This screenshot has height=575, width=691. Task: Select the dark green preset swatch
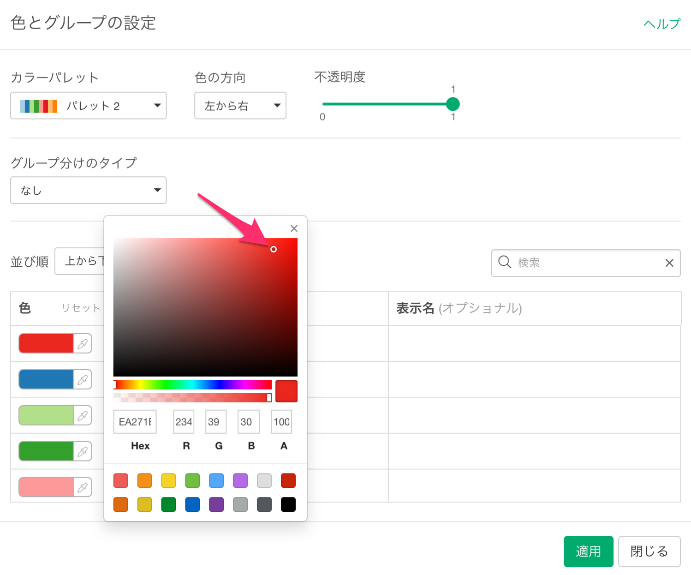pos(169,504)
